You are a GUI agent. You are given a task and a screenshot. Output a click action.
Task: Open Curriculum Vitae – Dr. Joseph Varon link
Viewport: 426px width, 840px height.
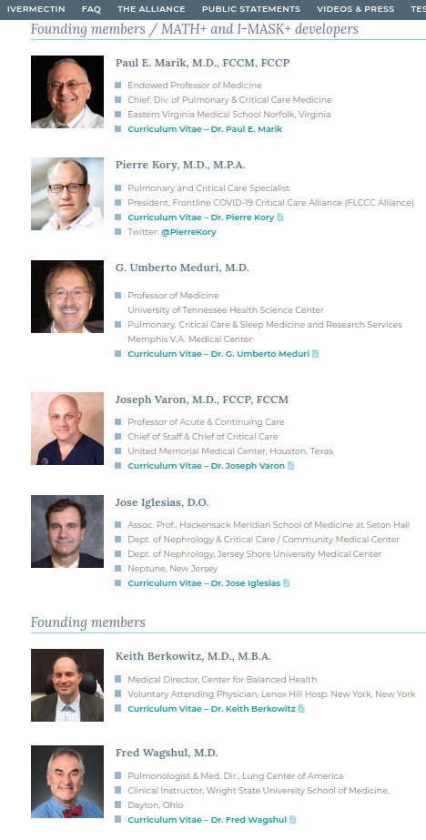[x=207, y=466]
